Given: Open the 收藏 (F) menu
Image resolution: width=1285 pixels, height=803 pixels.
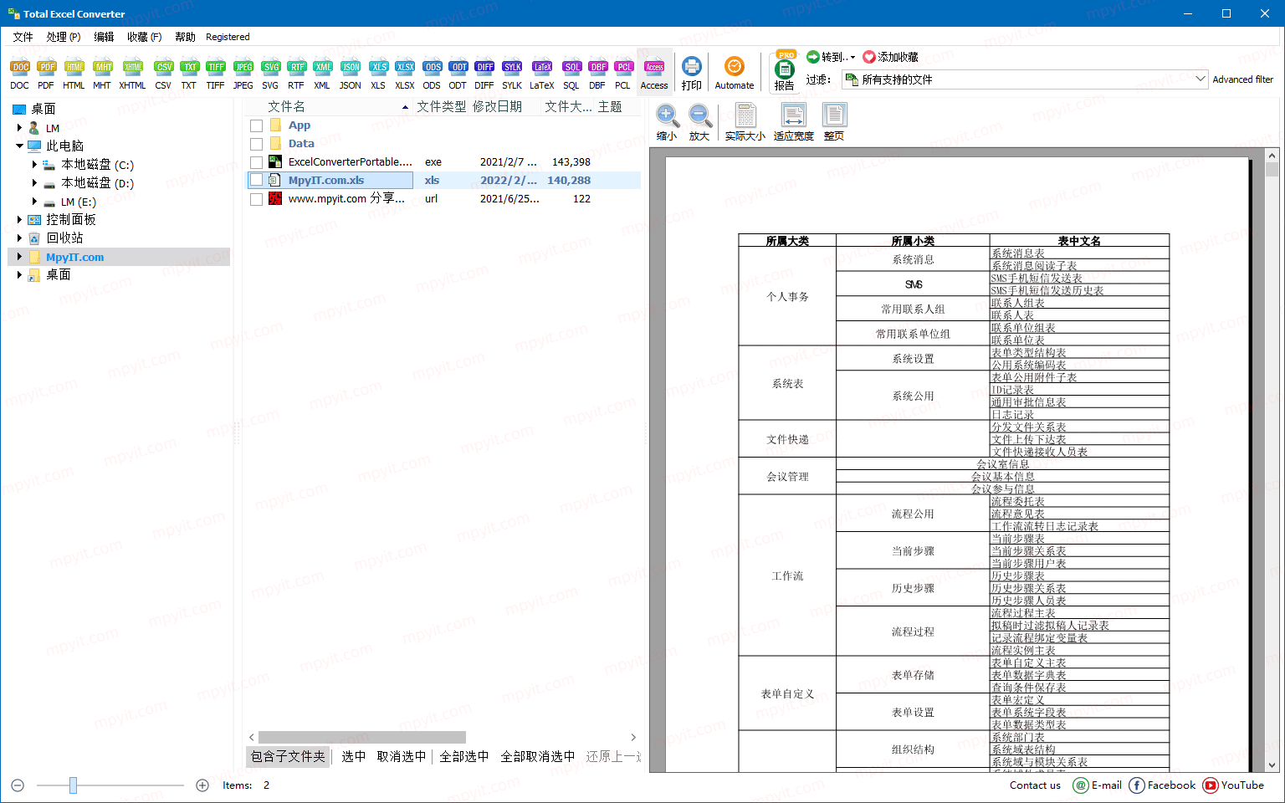Looking at the screenshot, I should tap(144, 37).
